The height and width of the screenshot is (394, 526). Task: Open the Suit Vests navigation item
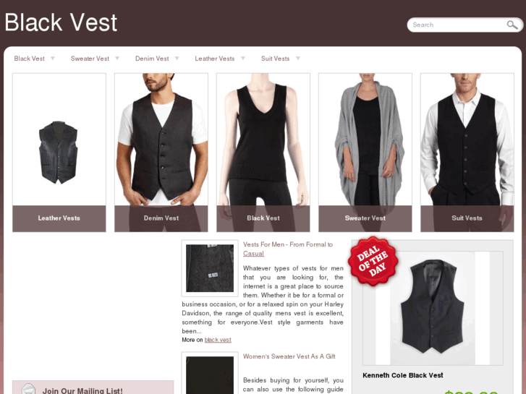pos(275,59)
